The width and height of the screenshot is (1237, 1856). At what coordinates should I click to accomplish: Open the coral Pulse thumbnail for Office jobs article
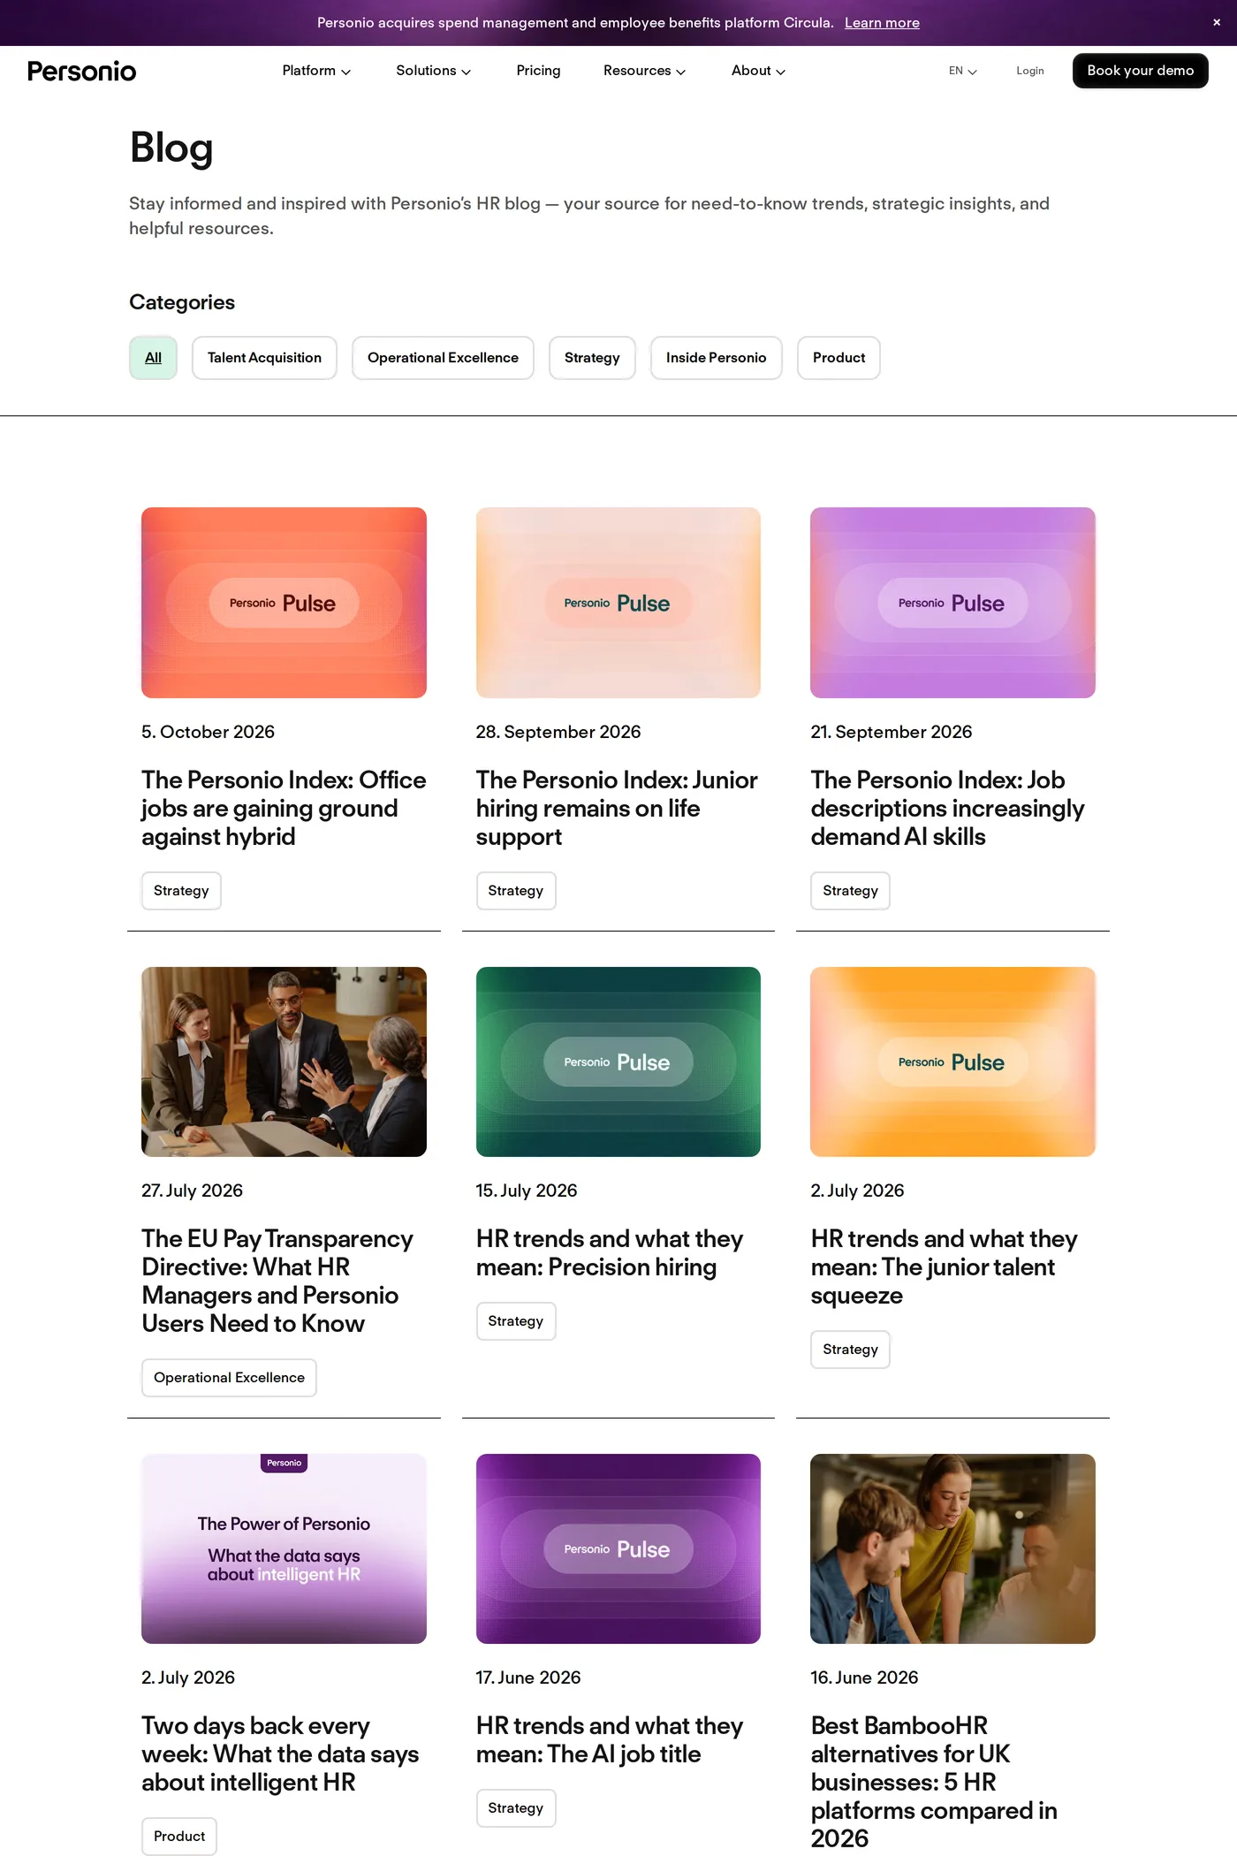284,603
